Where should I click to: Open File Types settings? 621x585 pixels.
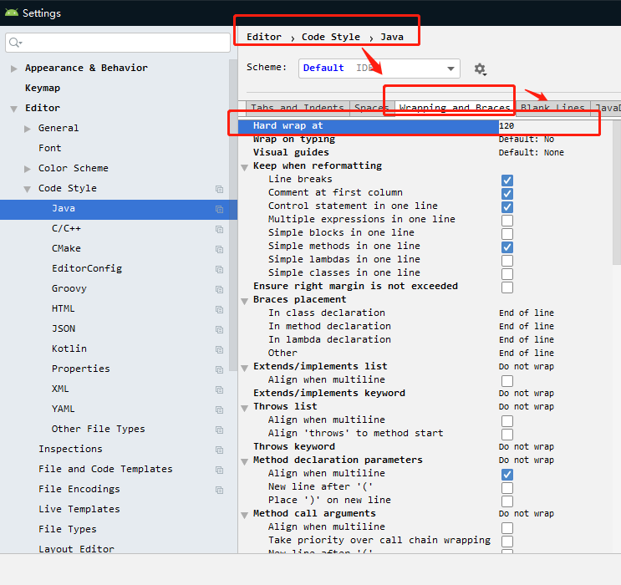click(68, 529)
